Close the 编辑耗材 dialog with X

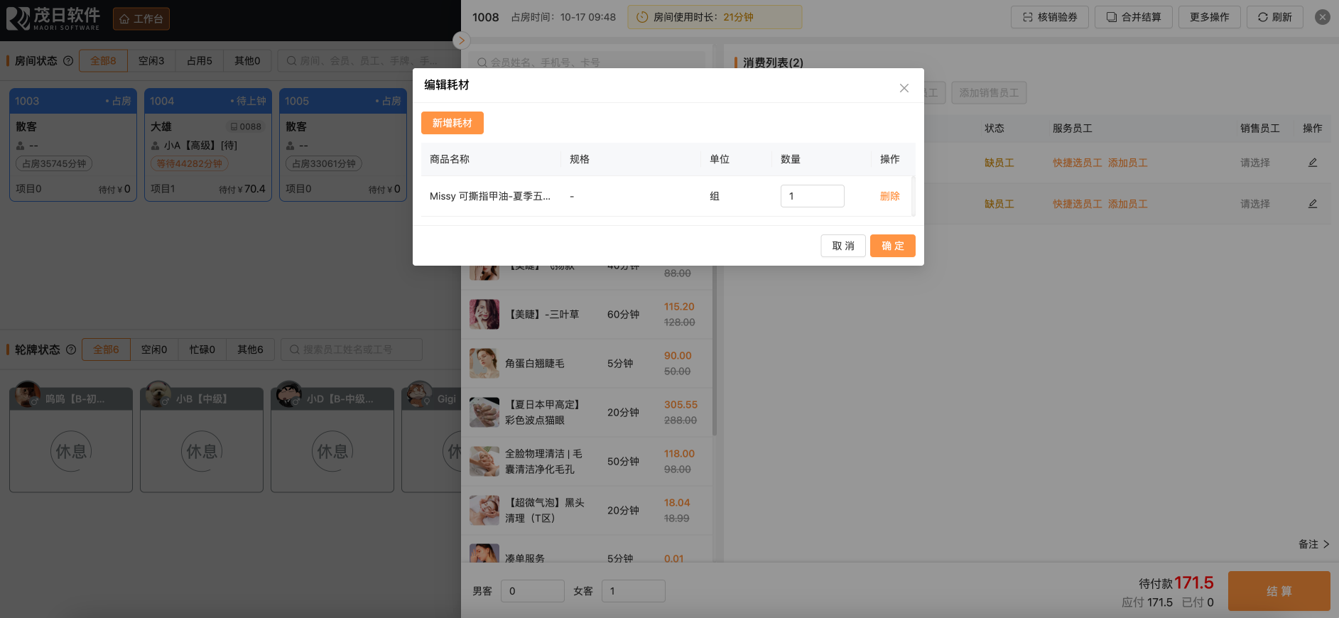tap(904, 88)
